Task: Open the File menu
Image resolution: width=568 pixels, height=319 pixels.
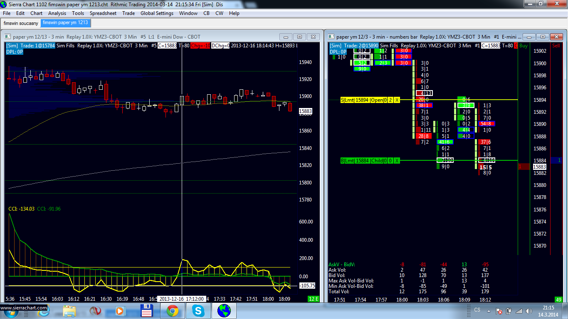Action: click(6, 13)
